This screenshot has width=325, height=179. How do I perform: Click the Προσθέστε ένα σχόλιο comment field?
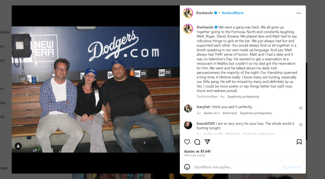click(236, 167)
